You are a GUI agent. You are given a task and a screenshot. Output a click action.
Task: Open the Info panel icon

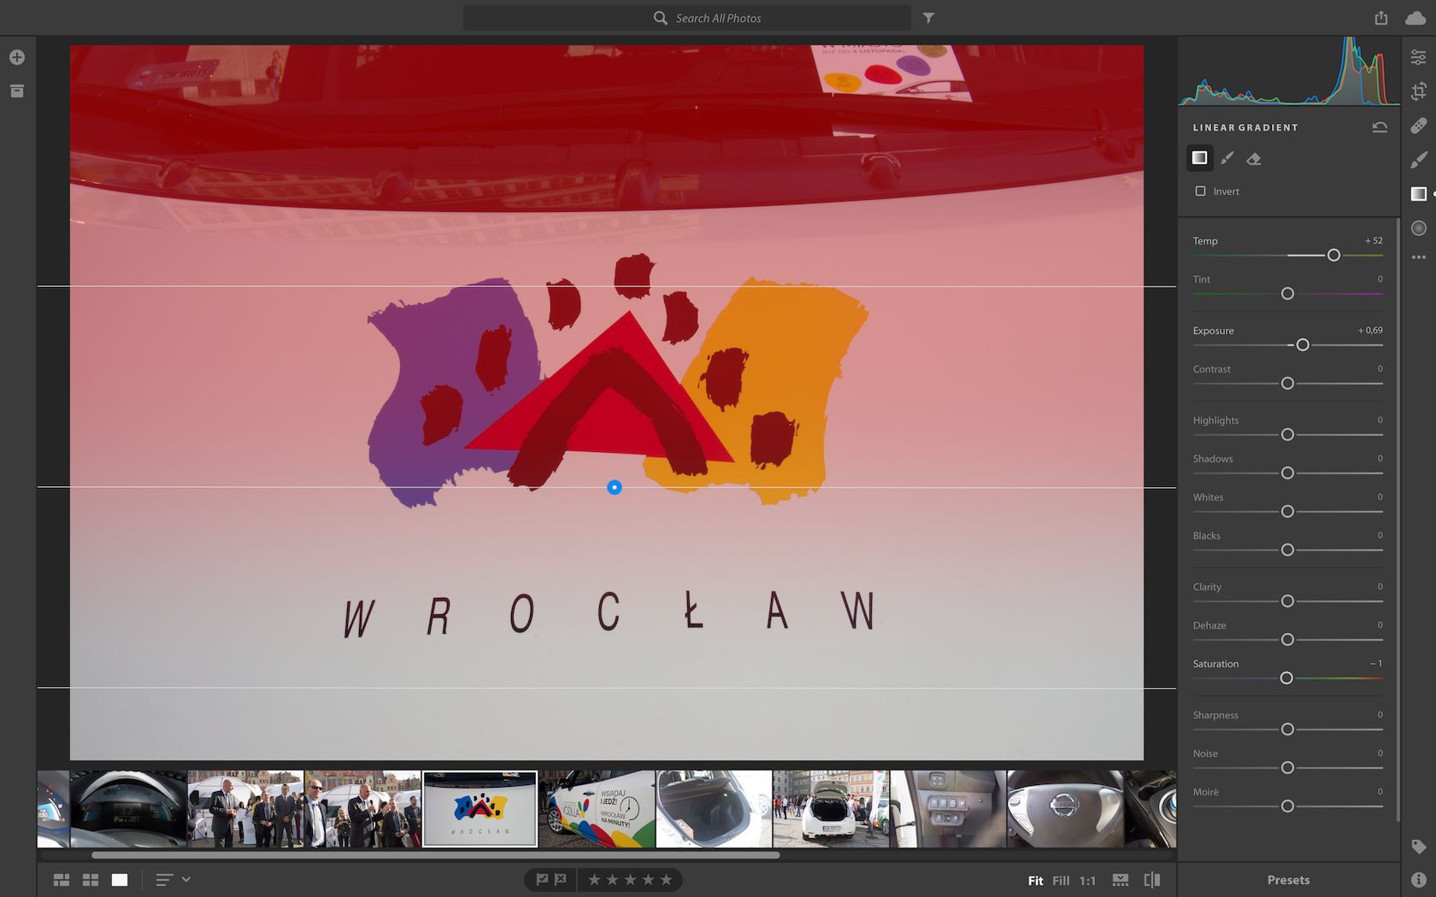tap(1418, 879)
